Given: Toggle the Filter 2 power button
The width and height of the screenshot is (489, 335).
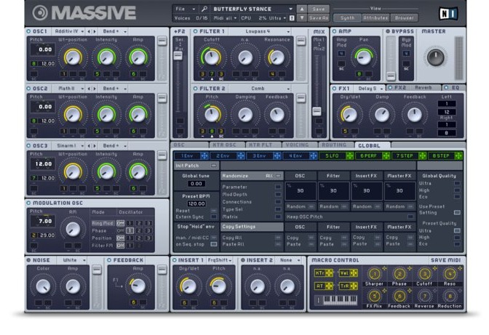Looking at the screenshot, I should [196, 89].
